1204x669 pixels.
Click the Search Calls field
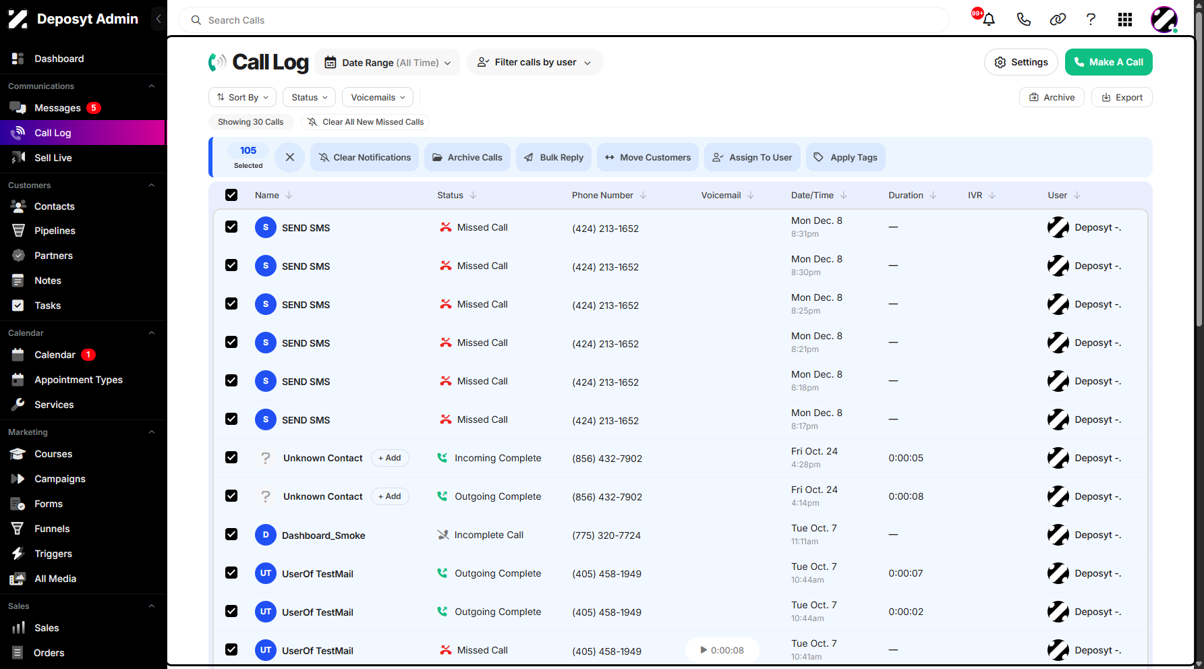click(x=564, y=20)
